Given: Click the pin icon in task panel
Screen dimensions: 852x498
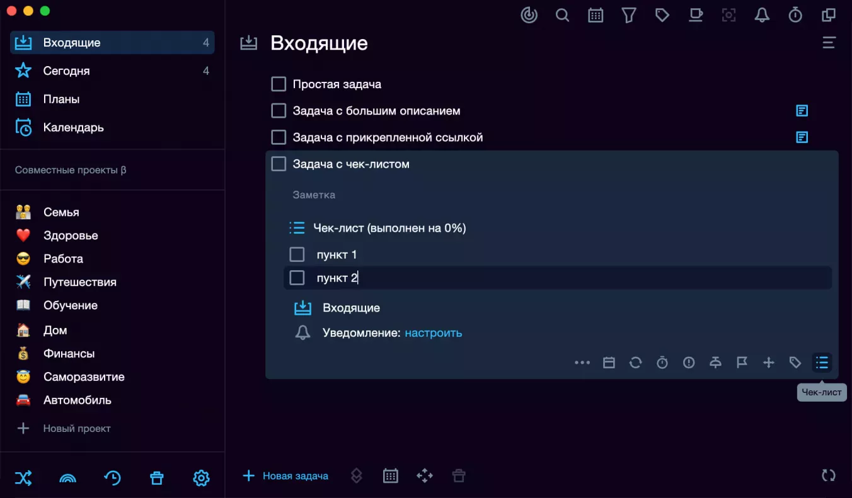Looking at the screenshot, I should [715, 363].
